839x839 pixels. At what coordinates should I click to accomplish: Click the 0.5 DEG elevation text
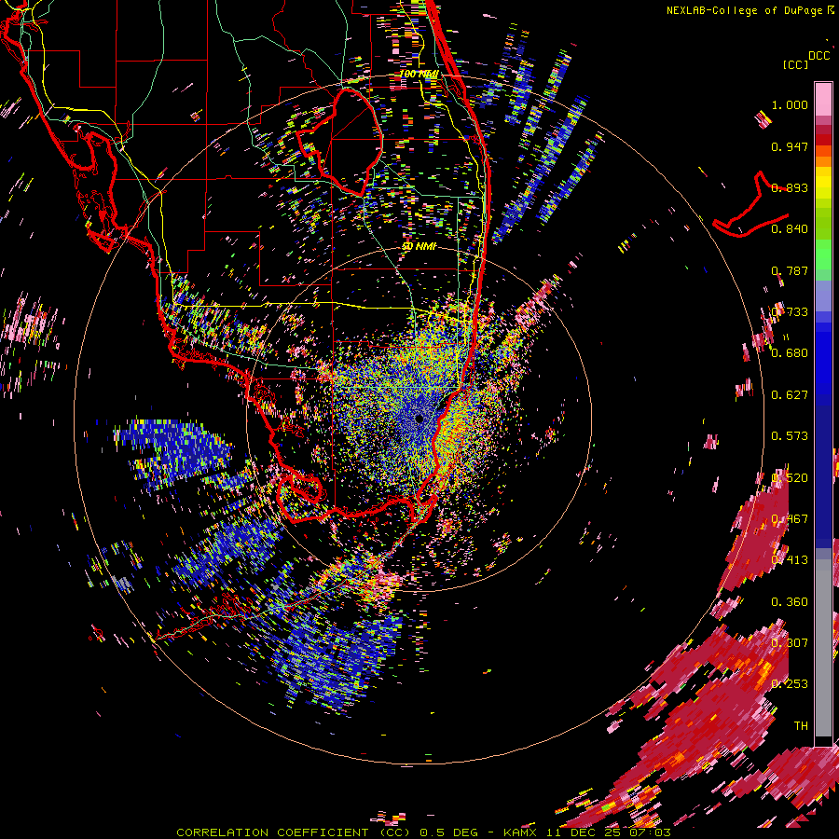[x=448, y=832]
